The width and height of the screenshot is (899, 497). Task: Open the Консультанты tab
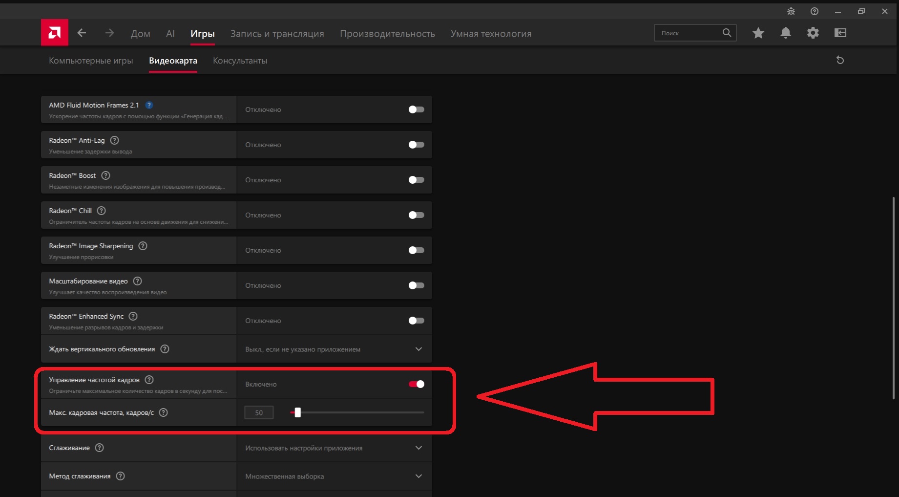(x=240, y=61)
